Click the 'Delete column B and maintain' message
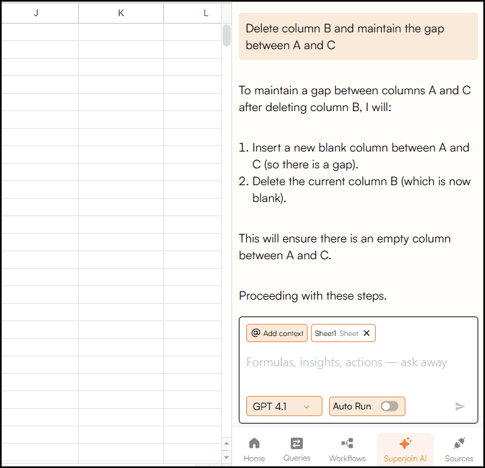The image size is (485, 468). tap(358, 36)
